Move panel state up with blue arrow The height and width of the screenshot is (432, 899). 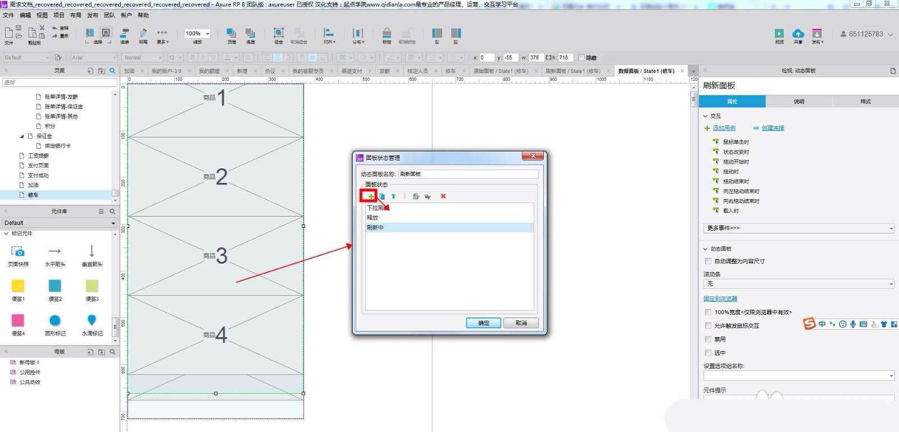(x=393, y=196)
